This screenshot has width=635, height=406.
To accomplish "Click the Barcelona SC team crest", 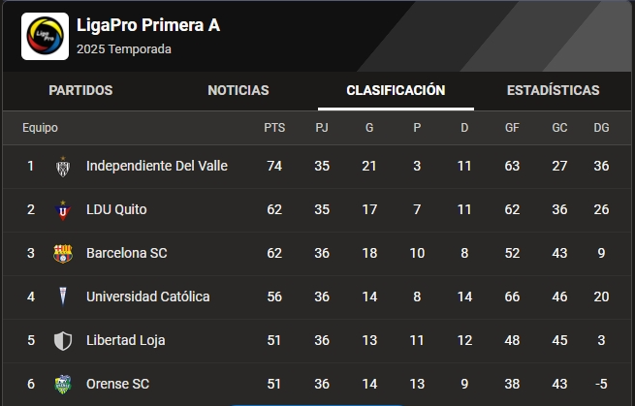I will [x=63, y=253].
